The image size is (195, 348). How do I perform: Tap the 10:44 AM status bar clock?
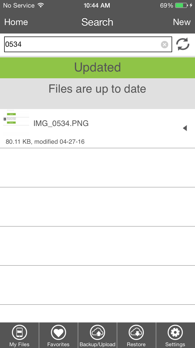coord(97,5)
